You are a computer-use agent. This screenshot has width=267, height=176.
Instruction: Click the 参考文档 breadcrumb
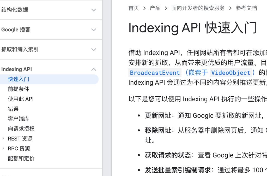click(x=246, y=8)
